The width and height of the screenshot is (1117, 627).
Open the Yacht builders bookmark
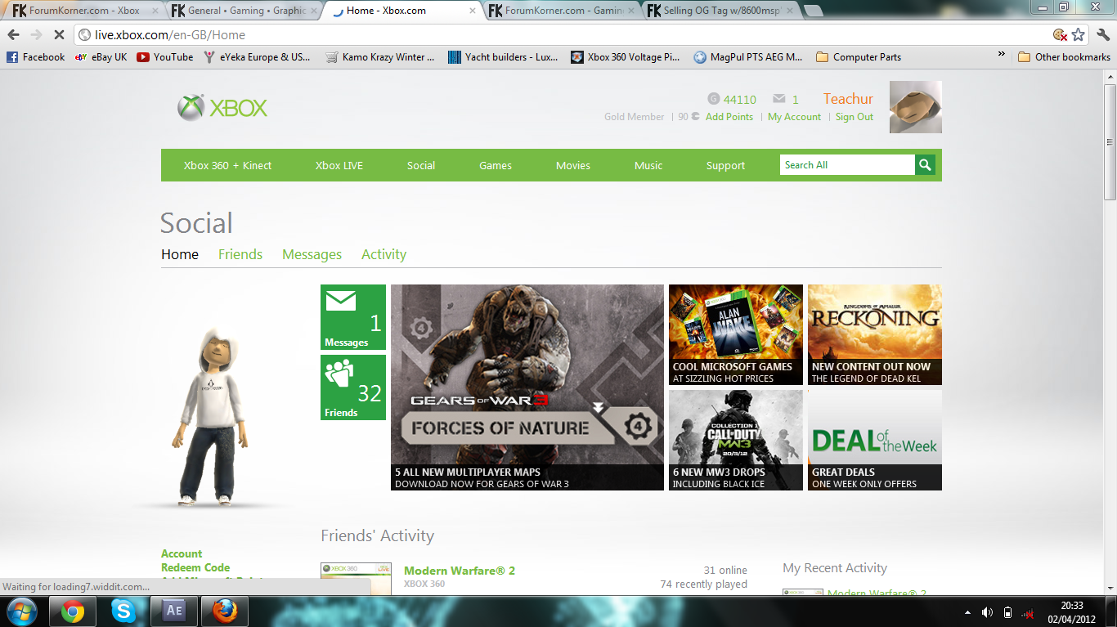coord(503,57)
